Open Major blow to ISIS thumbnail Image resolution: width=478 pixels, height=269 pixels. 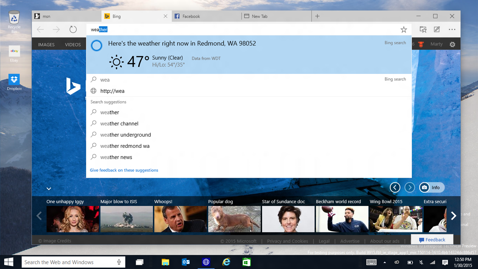coord(126,219)
